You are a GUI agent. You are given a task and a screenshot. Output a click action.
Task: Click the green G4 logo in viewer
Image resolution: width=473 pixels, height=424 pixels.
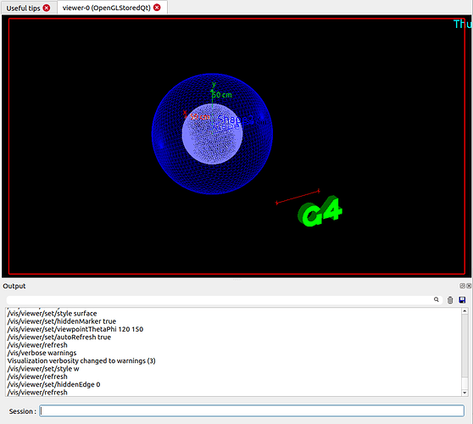point(320,211)
